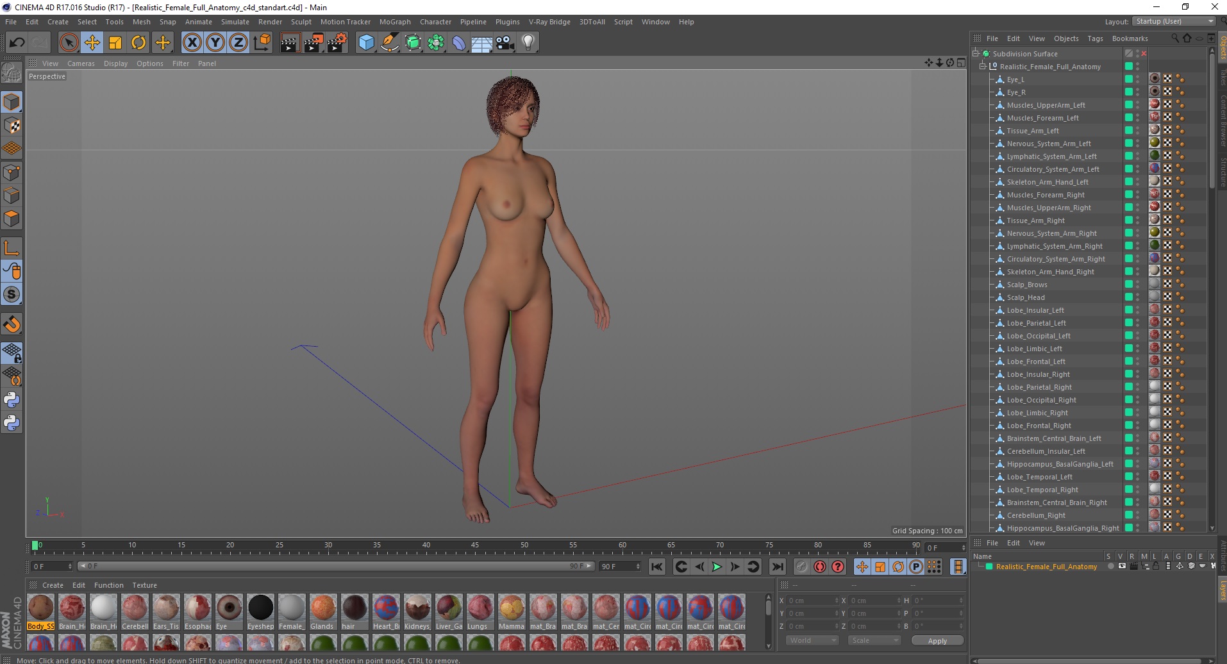Toggle visibility dots for Lobe_Frontal_Left

click(x=1138, y=361)
